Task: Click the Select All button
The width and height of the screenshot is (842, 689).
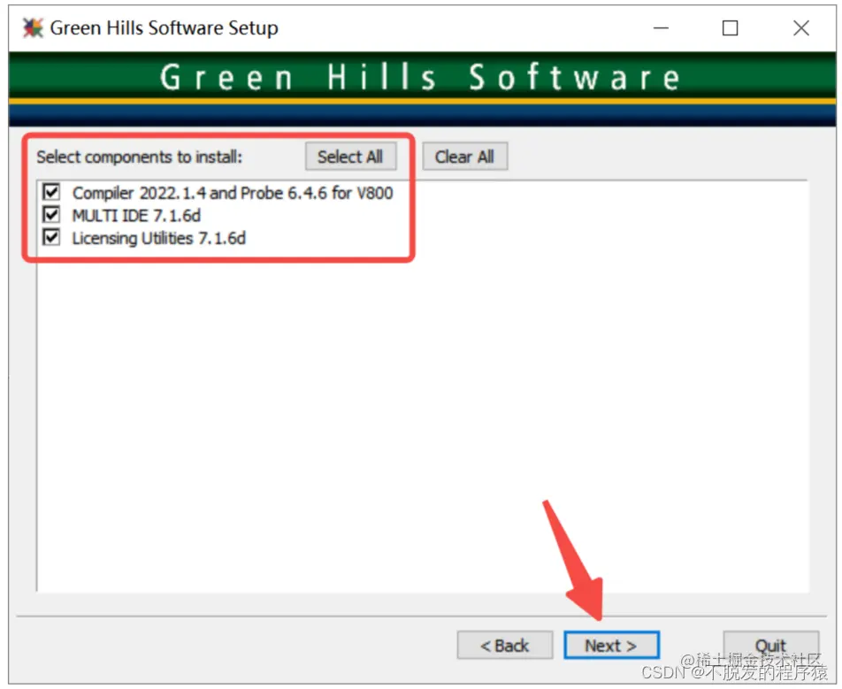Action: click(350, 157)
